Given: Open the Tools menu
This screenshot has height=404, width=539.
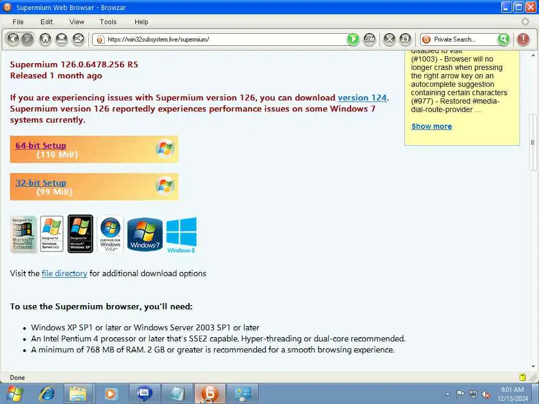Looking at the screenshot, I should (108, 22).
